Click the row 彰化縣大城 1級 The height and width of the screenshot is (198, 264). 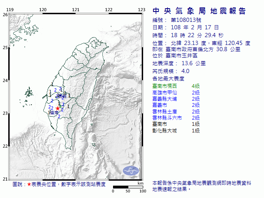click(176, 131)
